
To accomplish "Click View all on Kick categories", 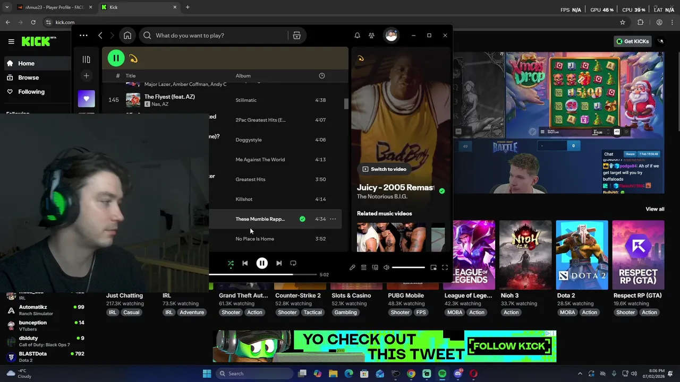I will [x=654, y=209].
